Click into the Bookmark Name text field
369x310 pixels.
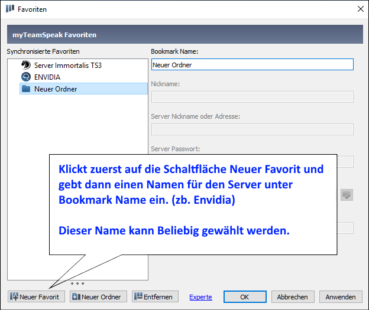coord(252,65)
